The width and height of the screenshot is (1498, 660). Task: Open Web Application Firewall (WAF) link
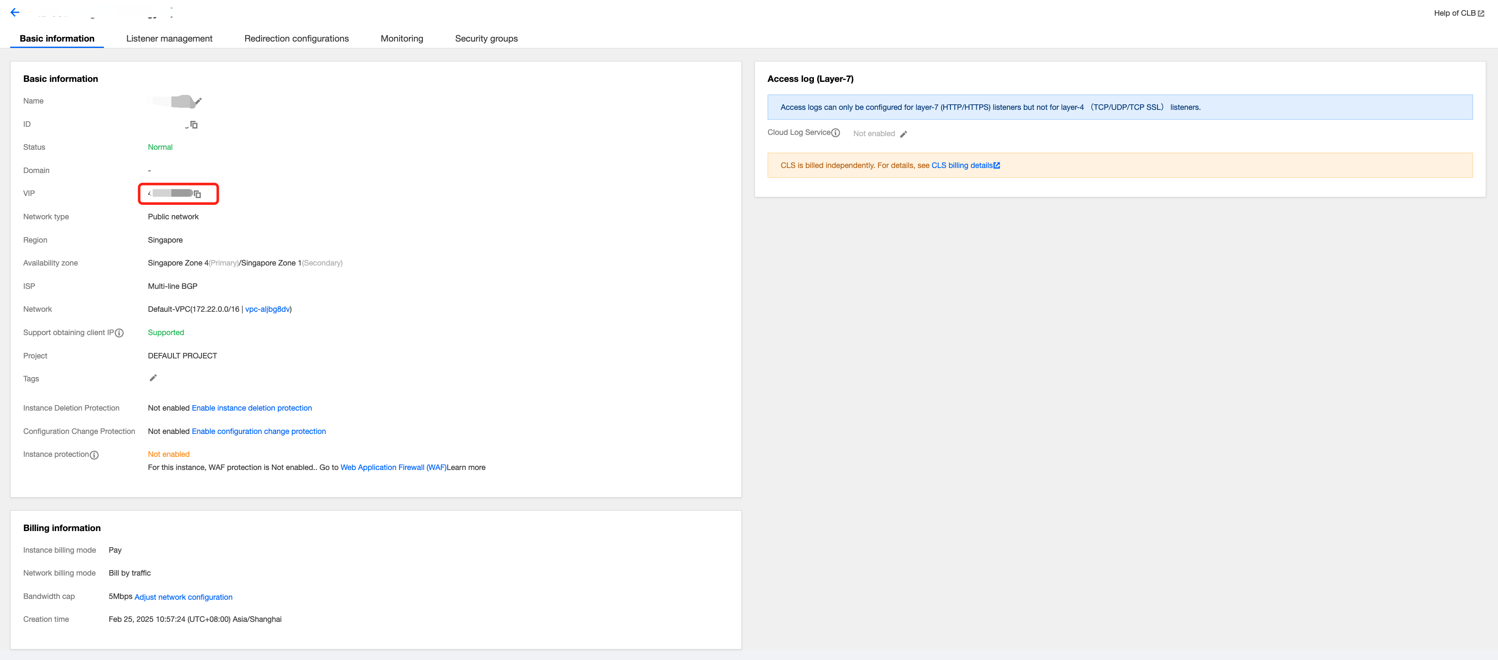click(393, 467)
